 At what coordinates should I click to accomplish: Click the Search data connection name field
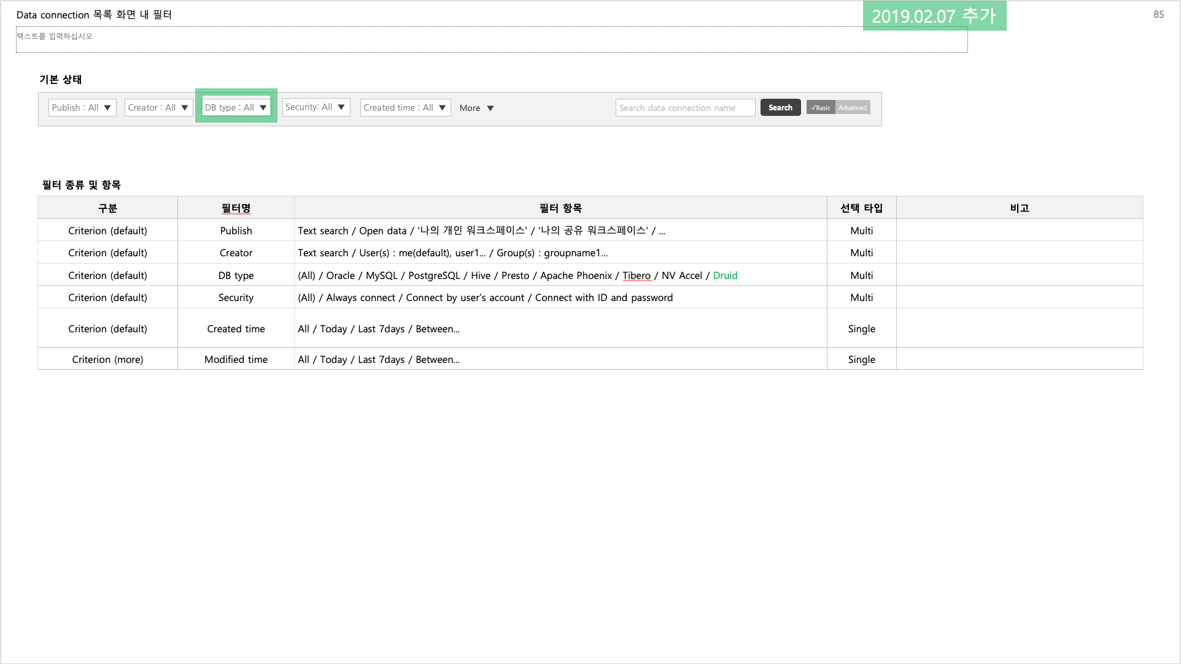click(685, 107)
